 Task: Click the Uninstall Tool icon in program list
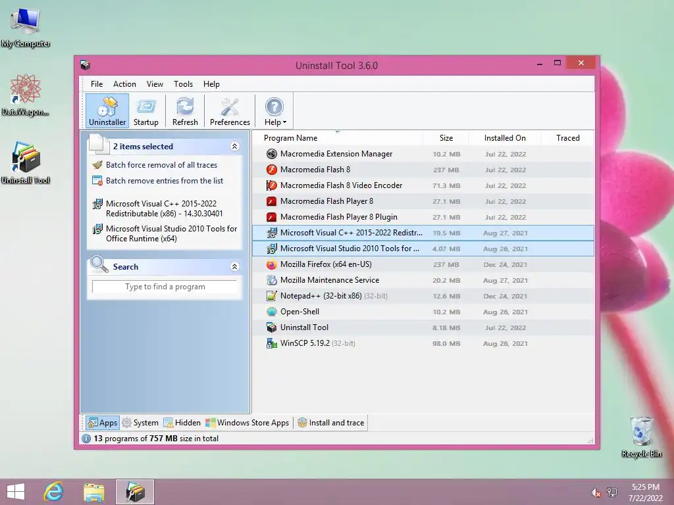pyautogui.click(x=271, y=327)
